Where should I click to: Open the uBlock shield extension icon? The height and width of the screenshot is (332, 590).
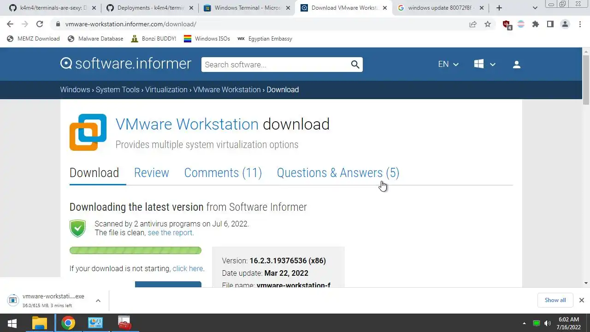tap(507, 24)
